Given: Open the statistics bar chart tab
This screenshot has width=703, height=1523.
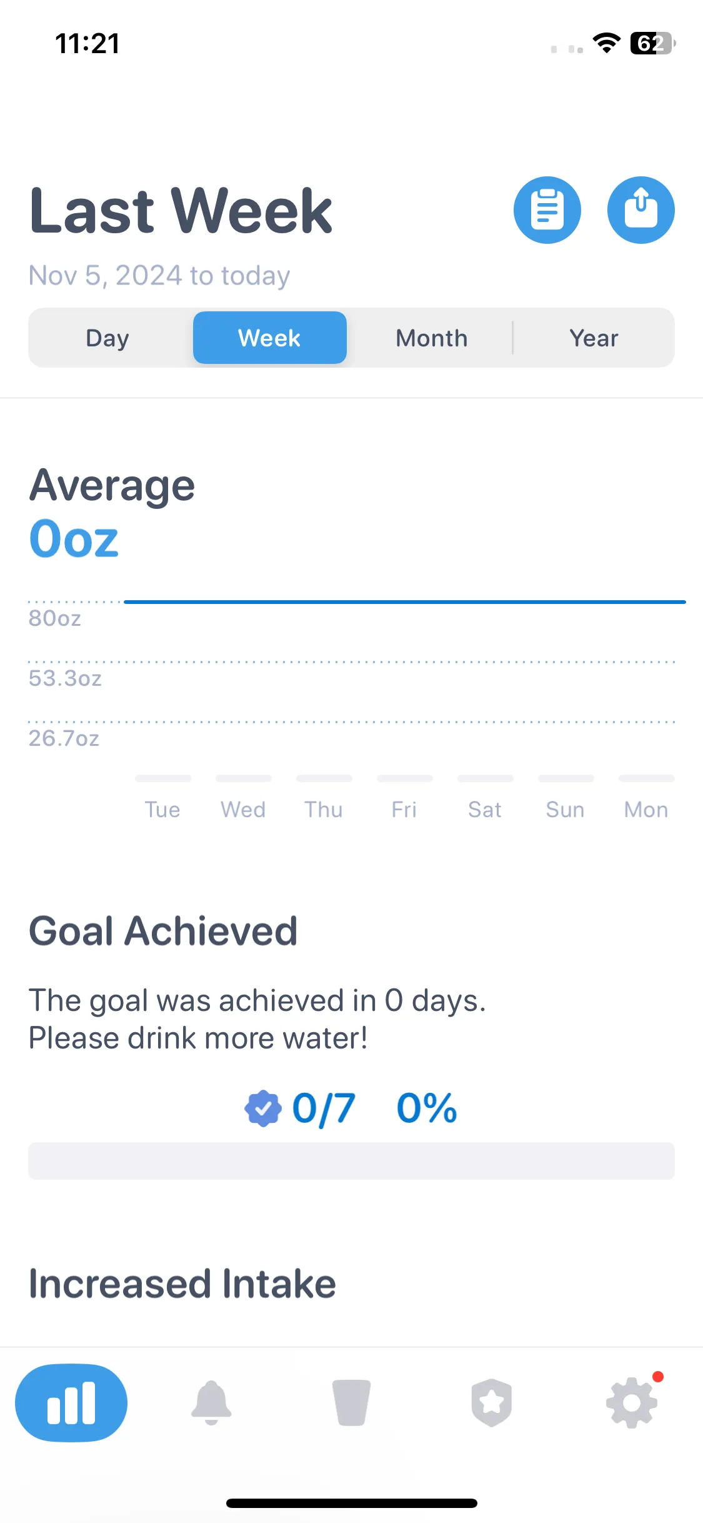Looking at the screenshot, I should click(x=71, y=1403).
